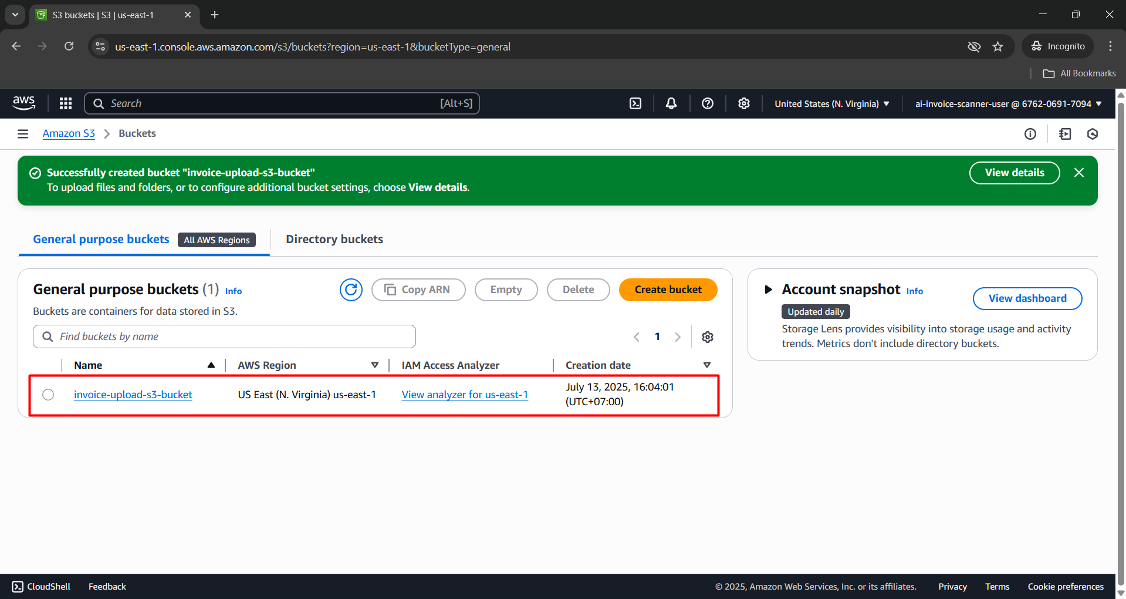Switch to the Directory buckets tab
1126x599 pixels.
point(334,239)
